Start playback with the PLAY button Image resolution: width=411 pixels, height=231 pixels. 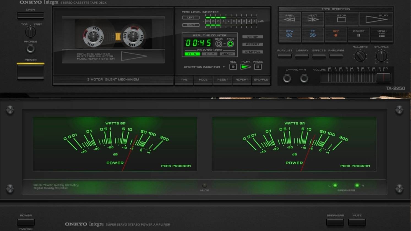[x=376, y=19]
